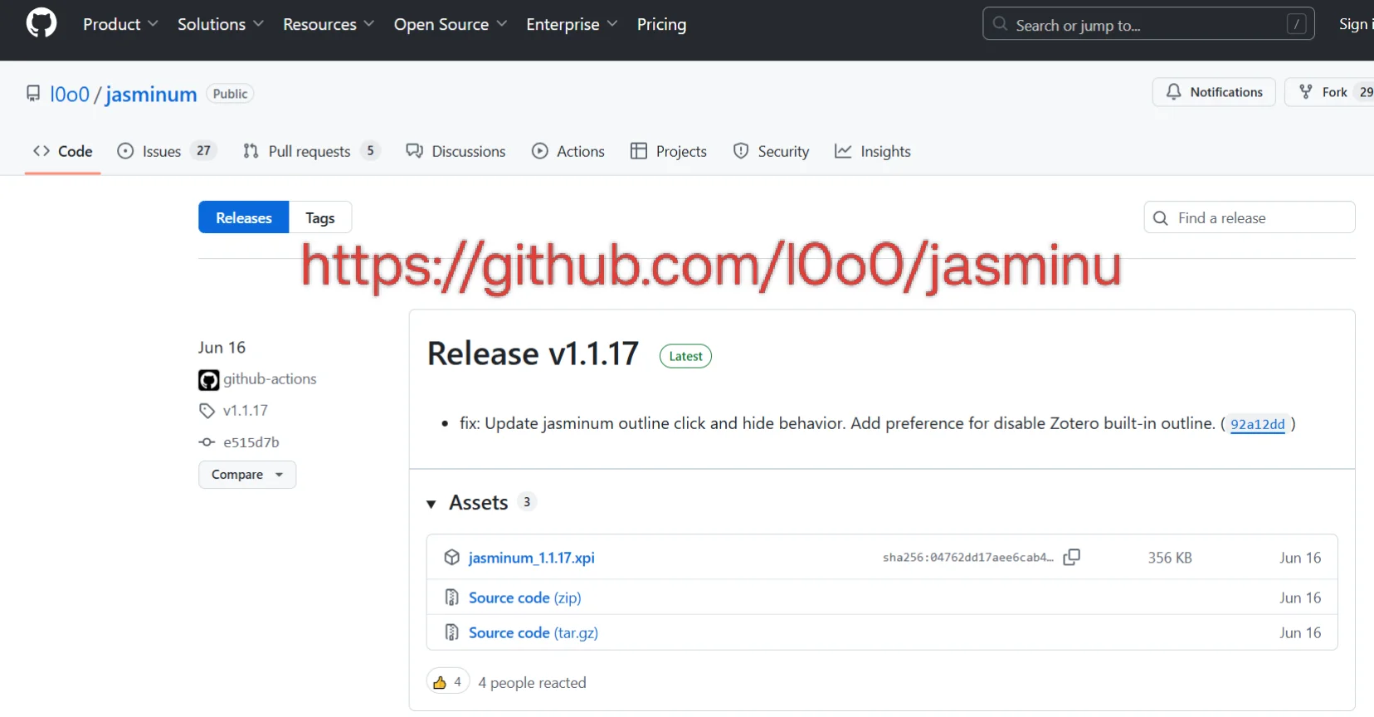This screenshot has height=717, width=1374.
Task: Click the commit icon beside e515d7b
Action: click(x=207, y=442)
